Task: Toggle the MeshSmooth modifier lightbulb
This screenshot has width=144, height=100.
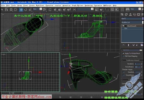Action: coord(123,26)
